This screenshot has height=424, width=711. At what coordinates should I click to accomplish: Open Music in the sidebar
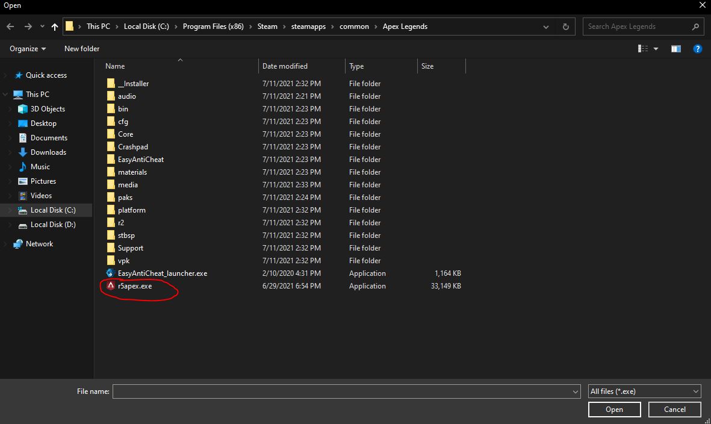point(40,167)
